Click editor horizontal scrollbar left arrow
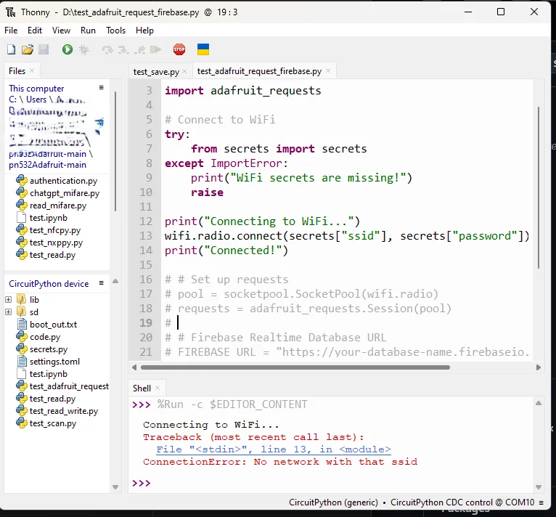Viewport: 556px width, 517px height. 134,367
